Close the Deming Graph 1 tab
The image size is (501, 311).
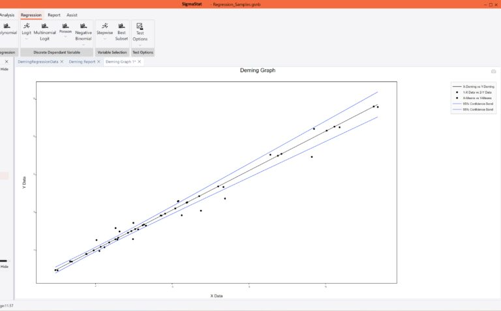140,62
